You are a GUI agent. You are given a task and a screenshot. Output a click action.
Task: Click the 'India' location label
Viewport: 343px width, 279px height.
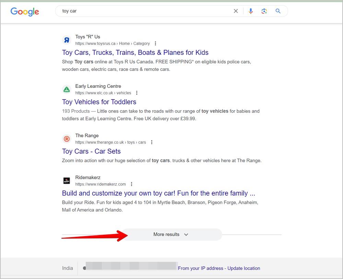pos(67,268)
